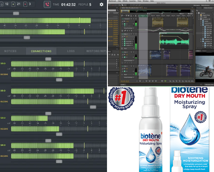The image size is (214, 172).
Task: Mute the Bike 2 track
Action: click(131, 34)
